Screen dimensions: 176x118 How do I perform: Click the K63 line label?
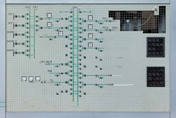(x=50, y=71)
